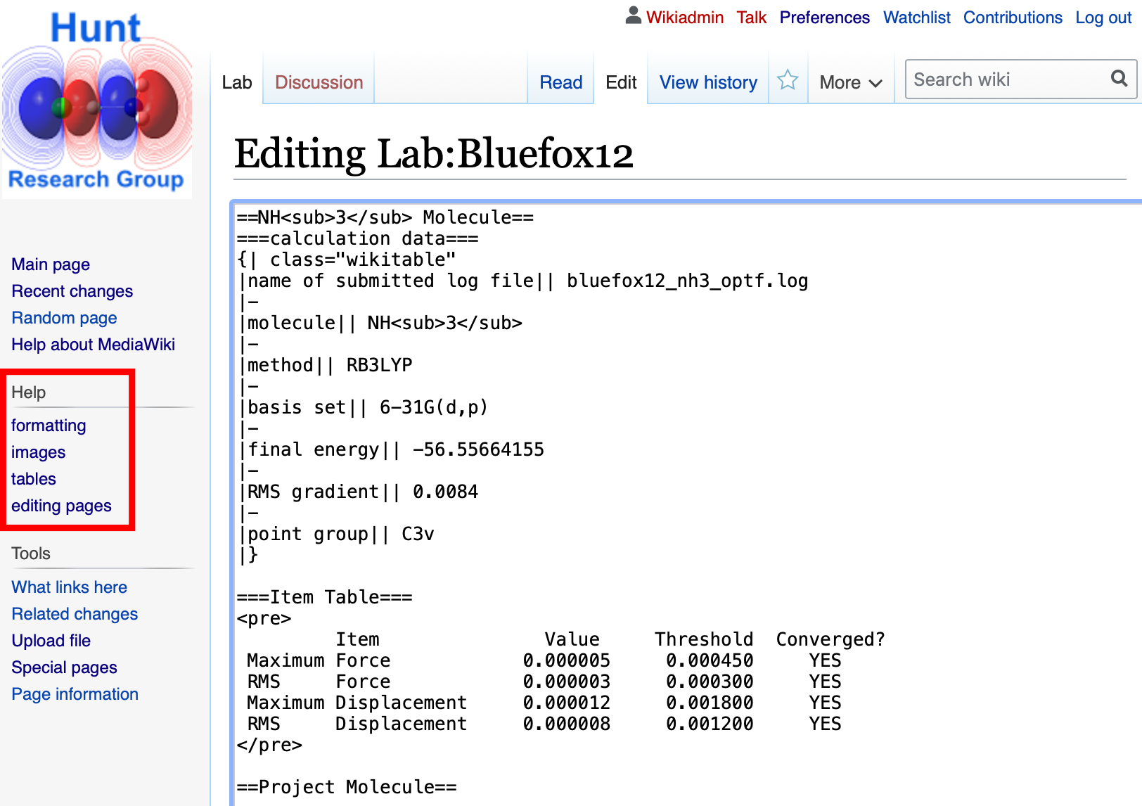The image size is (1142, 806).
Task: Open the formatting help page
Action: pyautogui.click(x=49, y=426)
